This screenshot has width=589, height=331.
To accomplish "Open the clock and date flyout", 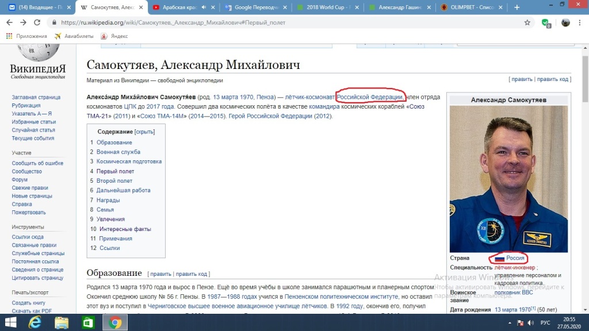I will coord(569,323).
